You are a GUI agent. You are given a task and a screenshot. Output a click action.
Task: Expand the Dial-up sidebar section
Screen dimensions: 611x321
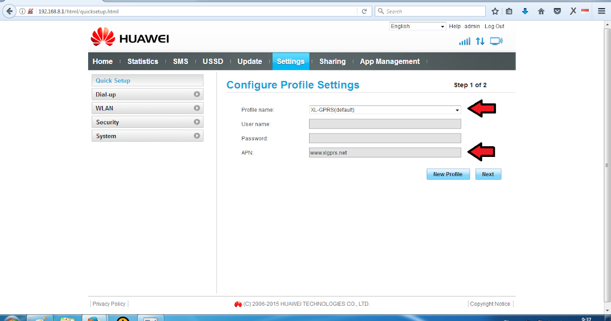coord(147,94)
